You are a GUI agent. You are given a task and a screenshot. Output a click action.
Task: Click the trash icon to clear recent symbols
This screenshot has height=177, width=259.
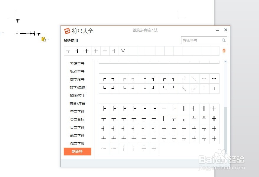(224, 51)
